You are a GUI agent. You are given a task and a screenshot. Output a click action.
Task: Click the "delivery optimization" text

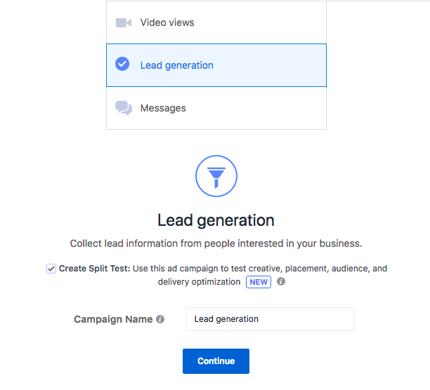(x=199, y=282)
